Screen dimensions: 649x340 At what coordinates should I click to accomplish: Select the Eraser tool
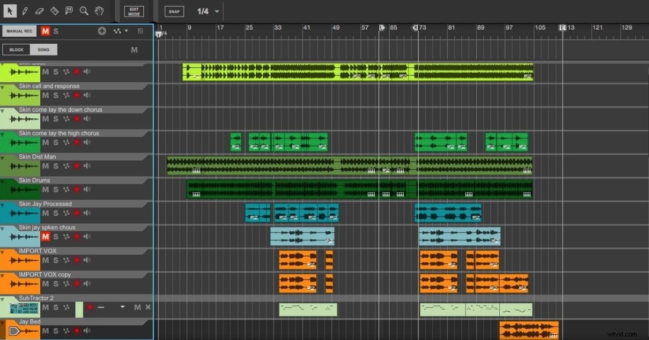click(40, 11)
